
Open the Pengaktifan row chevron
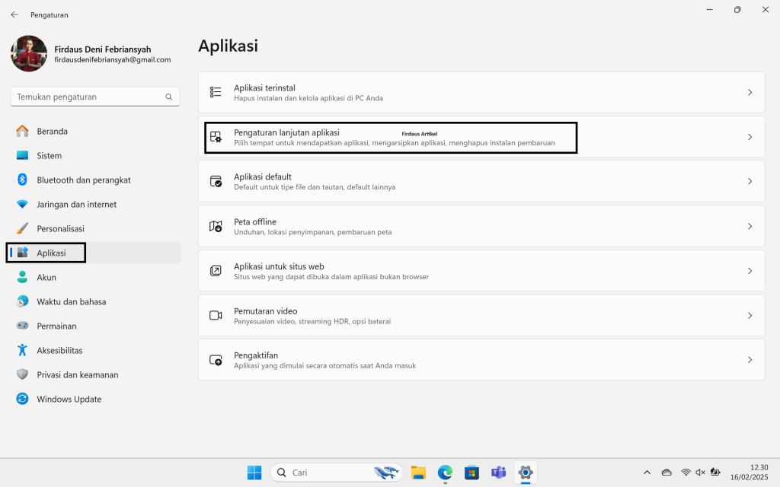[750, 360]
